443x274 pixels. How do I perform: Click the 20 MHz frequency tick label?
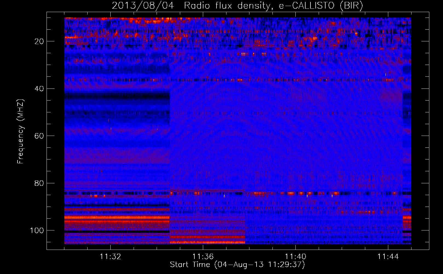(39, 41)
